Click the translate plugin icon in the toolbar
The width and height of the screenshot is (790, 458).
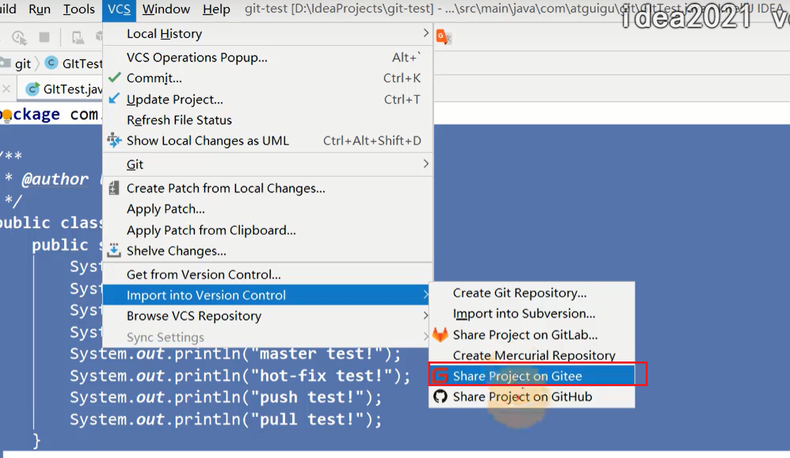(444, 37)
